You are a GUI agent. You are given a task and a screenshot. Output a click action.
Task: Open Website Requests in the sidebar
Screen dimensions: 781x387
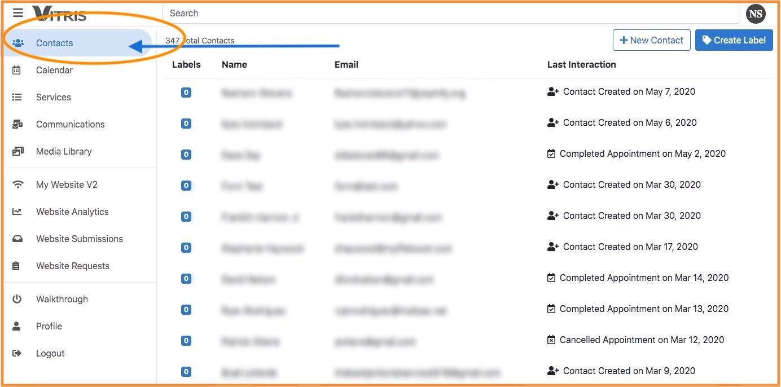(x=72, y=266)
